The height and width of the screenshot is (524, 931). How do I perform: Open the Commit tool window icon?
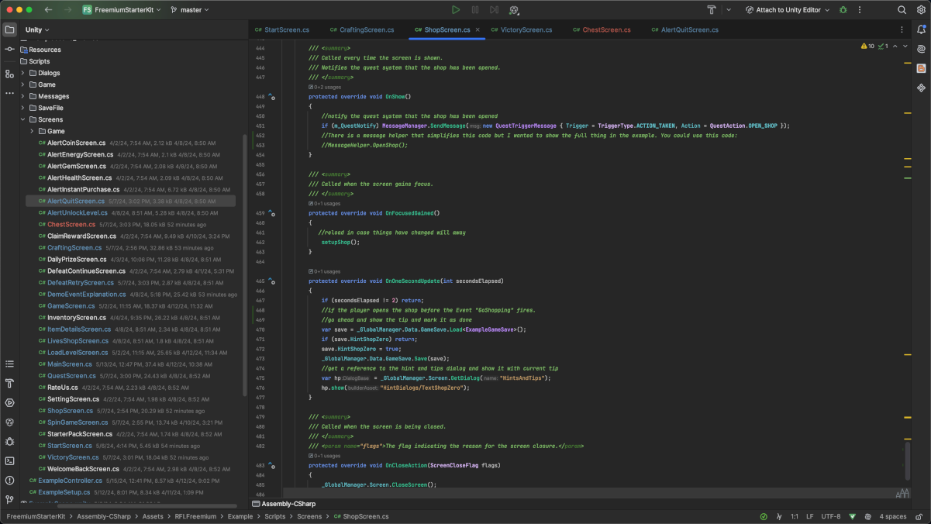9,49
